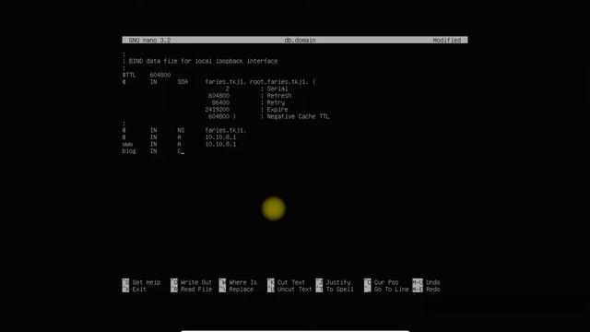The height and width of the screenshot is (332, 590).
Task: Click the Justify shortcut
Action: (x=334, y=282)
